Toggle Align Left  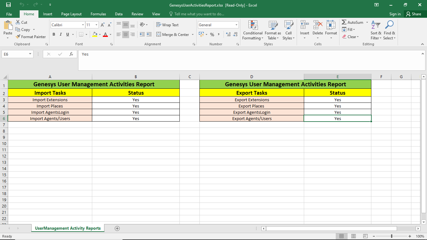pyautogui.click(x=119, y=34)
